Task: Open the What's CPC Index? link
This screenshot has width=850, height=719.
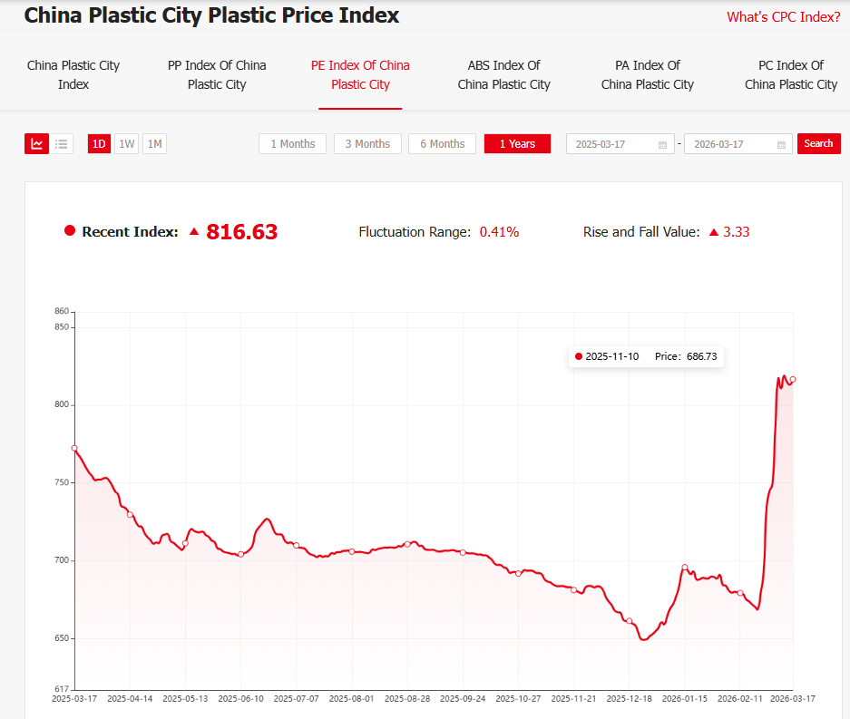Action: click(x=782, y=16)
